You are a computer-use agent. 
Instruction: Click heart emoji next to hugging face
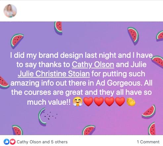[x=88, y=101]
